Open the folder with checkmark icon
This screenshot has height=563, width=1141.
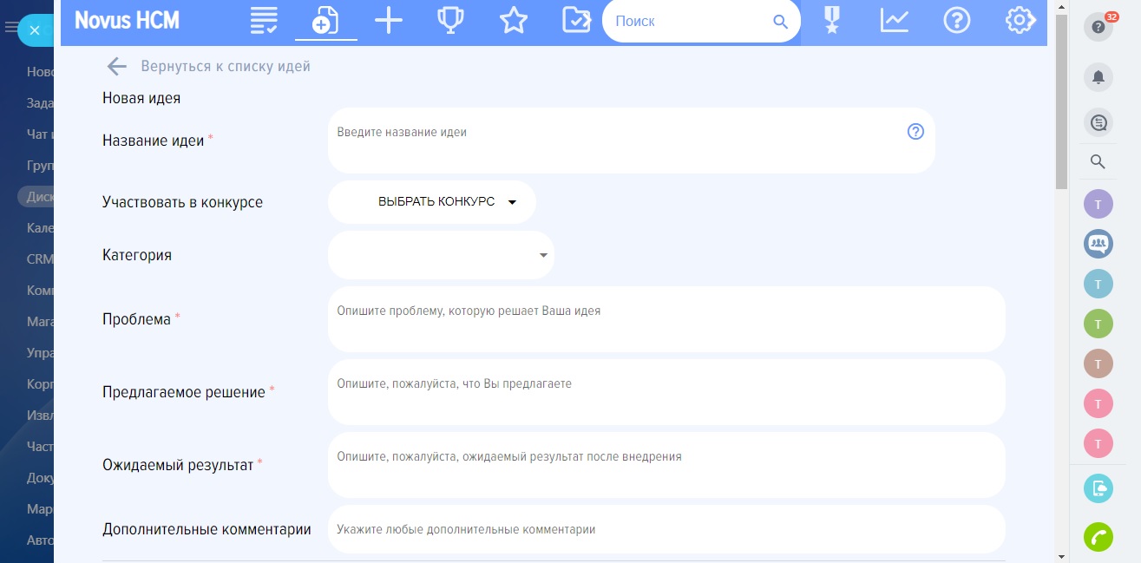tap(576, 21)
